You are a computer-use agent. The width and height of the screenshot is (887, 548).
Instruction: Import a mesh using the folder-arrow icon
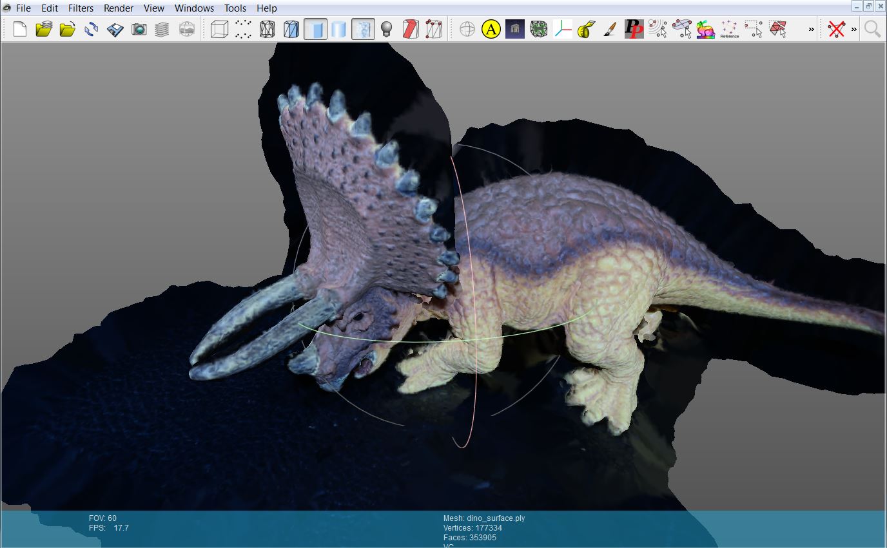[x=68, y=29]
